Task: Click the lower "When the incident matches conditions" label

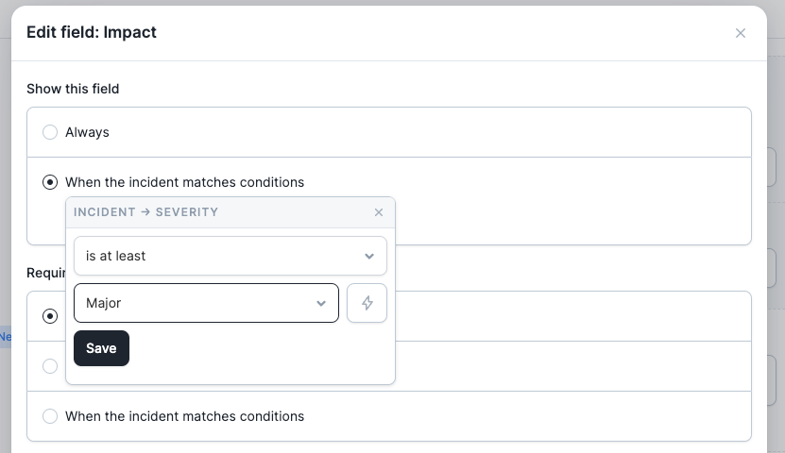Action: coord(184,416)
